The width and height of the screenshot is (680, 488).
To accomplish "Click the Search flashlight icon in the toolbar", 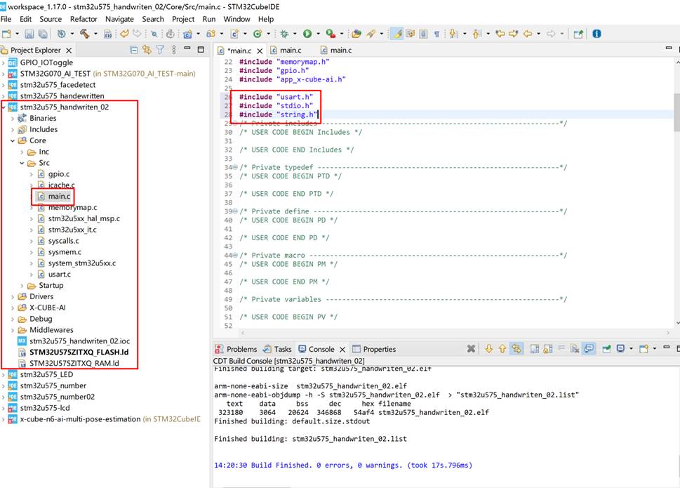I will click(x=371, y=34).
